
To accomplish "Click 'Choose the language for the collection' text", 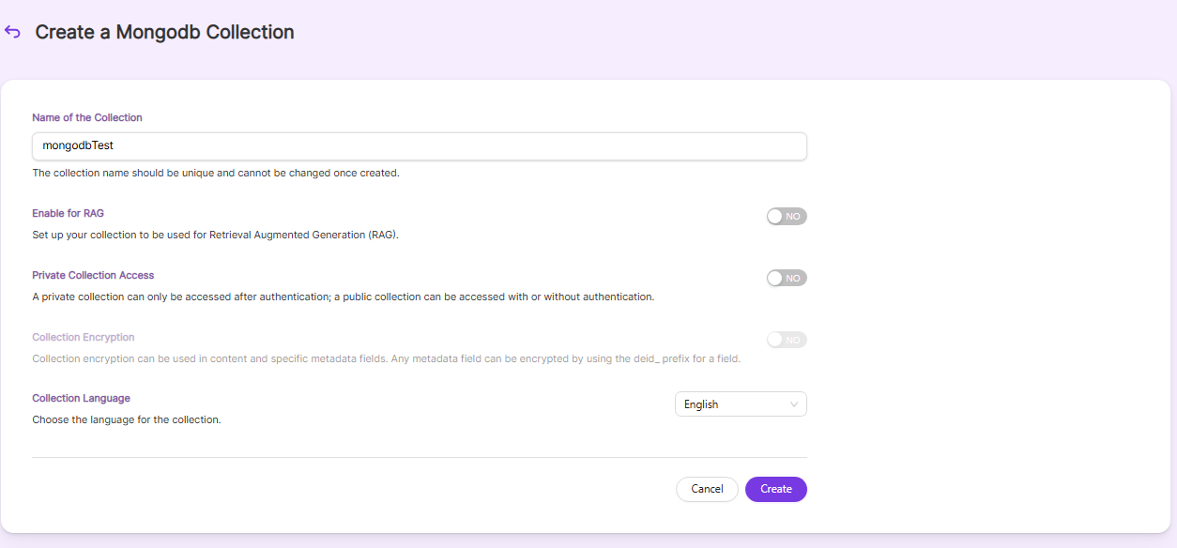I will 127,419.
